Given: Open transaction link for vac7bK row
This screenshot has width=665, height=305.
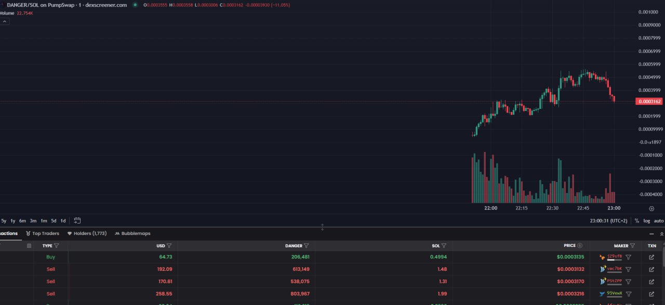Looking at the screenshot, I should point(651,269).
